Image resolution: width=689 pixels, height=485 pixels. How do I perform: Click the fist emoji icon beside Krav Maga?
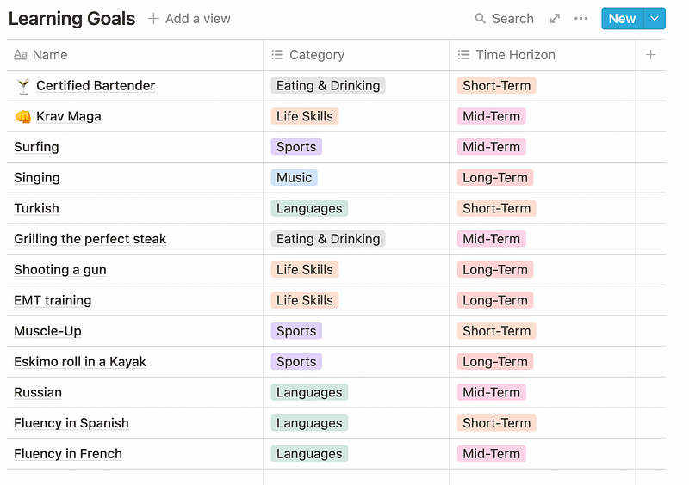point(23,117)
